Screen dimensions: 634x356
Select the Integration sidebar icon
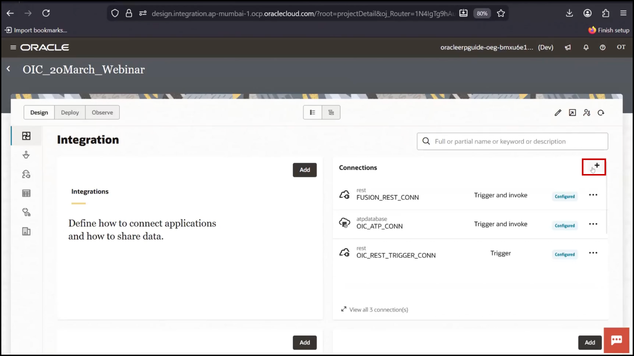[x=26, y=136]
